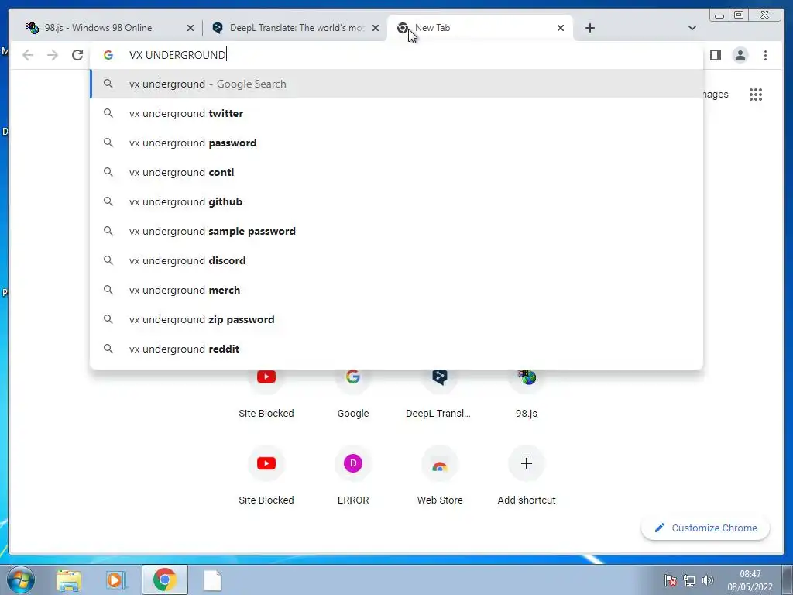Screen dimensions: 793x595
Task: Open the side panel icon
Action: click(x=715, y=55)
